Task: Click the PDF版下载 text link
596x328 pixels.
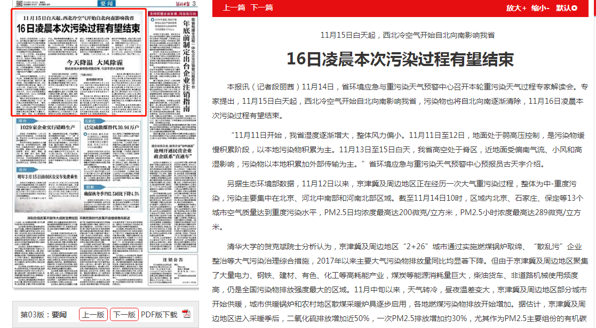Action: [x=159, y=315]
